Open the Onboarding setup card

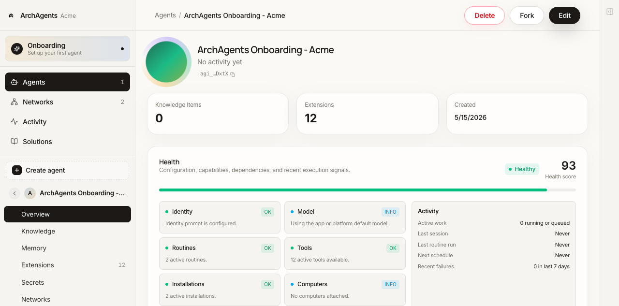point(67,49)
